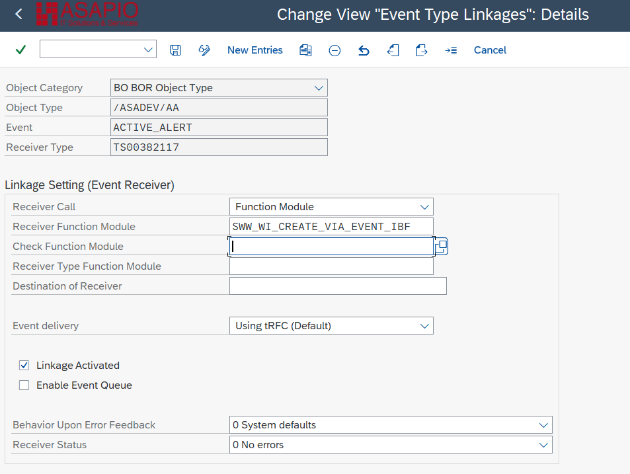
Task: Click the green checkmark Enter icon
Action: (x=20, y=50)
